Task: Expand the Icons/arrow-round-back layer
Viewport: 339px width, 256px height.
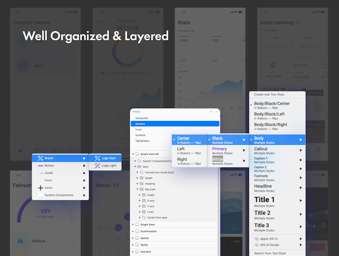Action: (x=138, y=172)
